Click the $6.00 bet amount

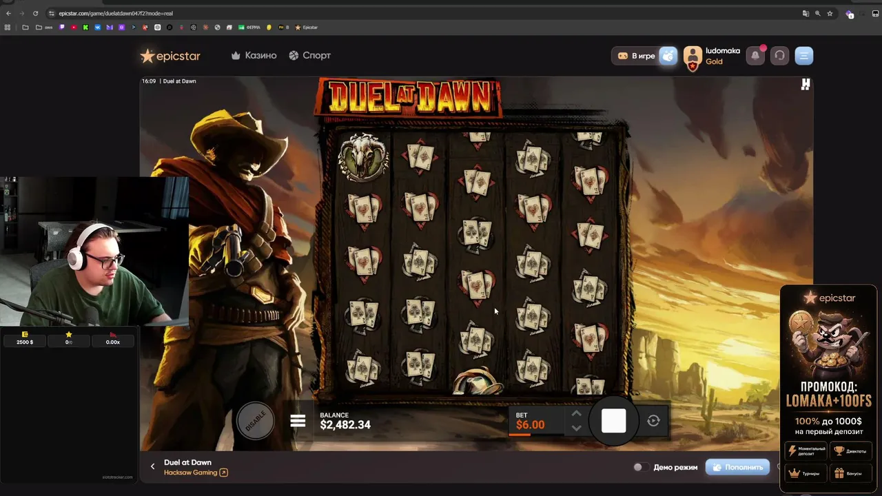(x=530, y=425)
